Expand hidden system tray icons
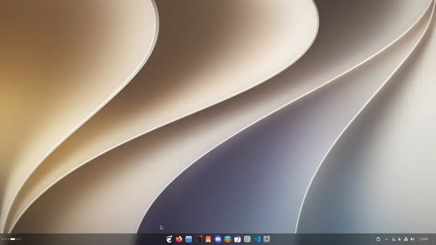 click(386, 239)
